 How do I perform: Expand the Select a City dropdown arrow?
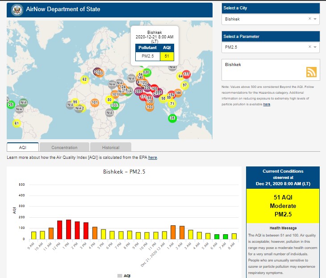(315, 19)
